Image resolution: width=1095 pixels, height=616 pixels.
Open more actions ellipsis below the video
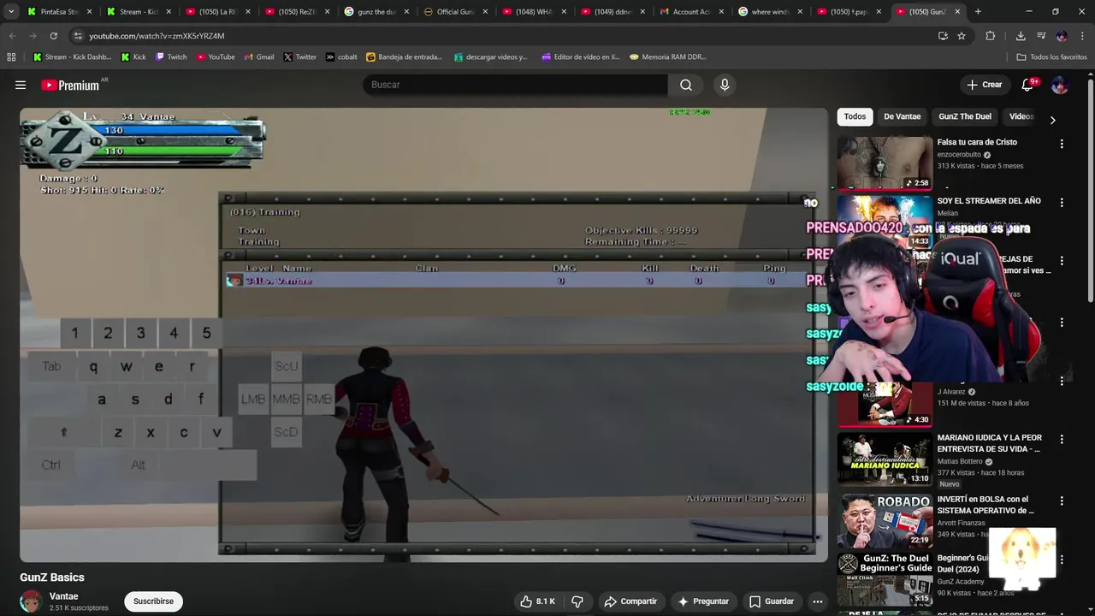click(818, 601)
